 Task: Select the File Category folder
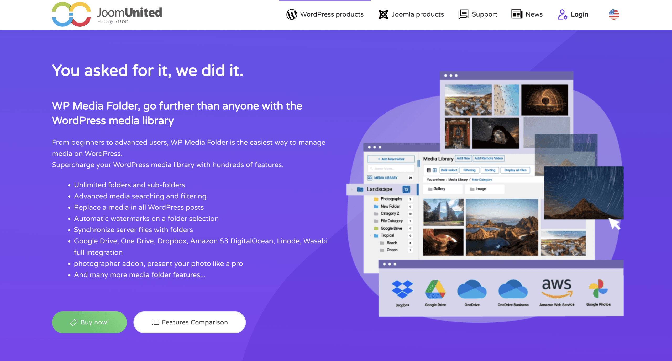pos(391,221)
